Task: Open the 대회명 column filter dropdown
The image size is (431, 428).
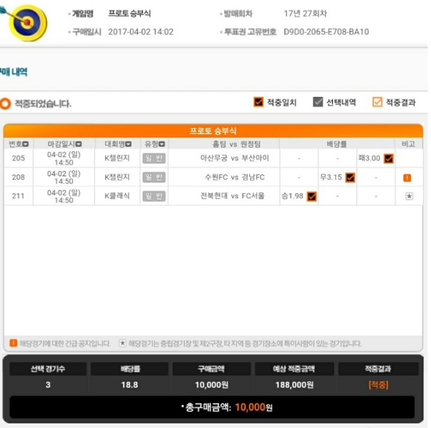Action: pyautogui.click(x=128, y=144)
